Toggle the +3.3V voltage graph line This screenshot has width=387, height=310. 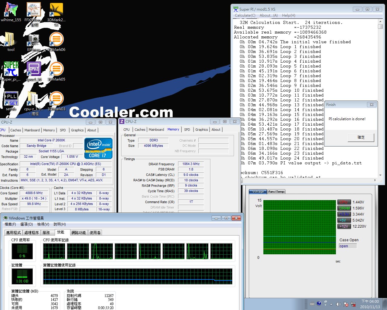(x=344, y=214)
